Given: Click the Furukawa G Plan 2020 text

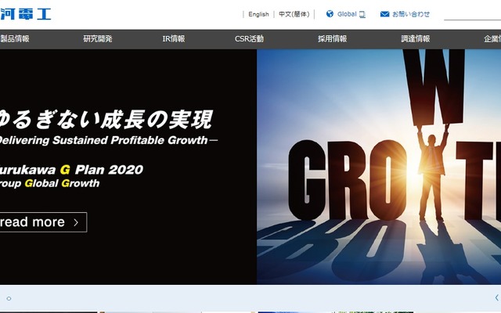Looking at the screenshot, I should pyautogui.click(x=71, y=170).
